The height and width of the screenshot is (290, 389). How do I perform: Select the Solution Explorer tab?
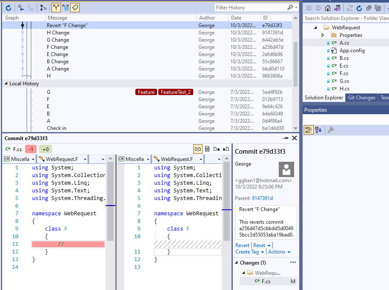coord(323,98)
